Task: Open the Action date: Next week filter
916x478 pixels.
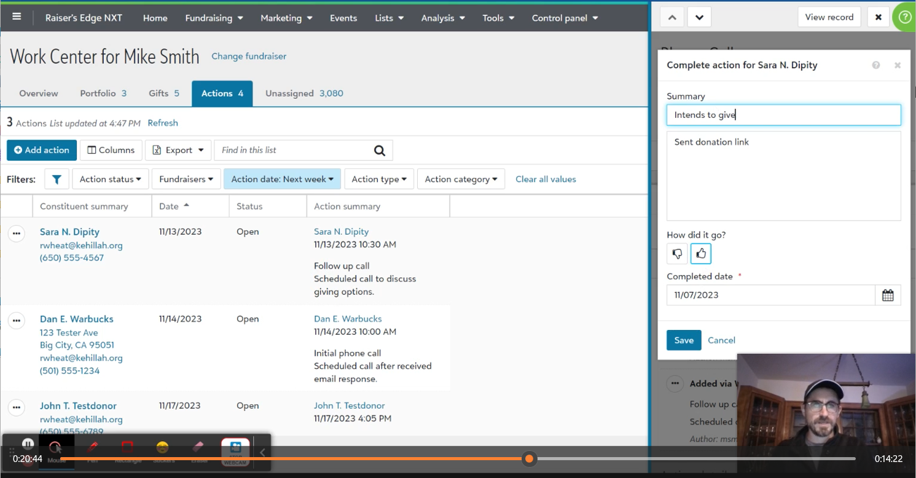Action: (282, 179)
